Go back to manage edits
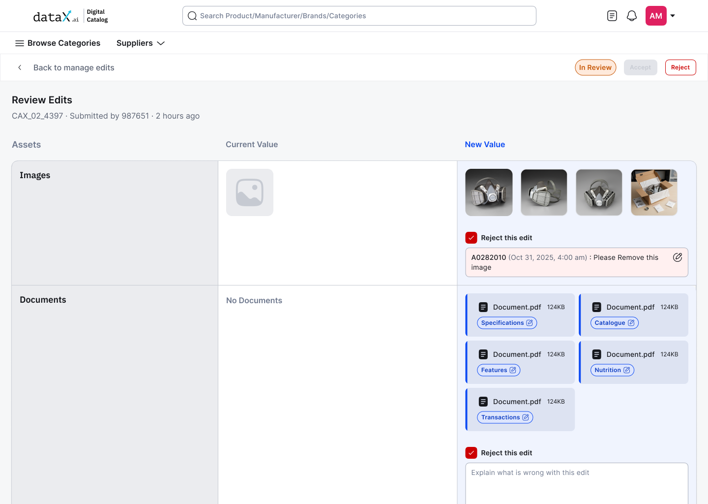 click(x=74, y=67)
